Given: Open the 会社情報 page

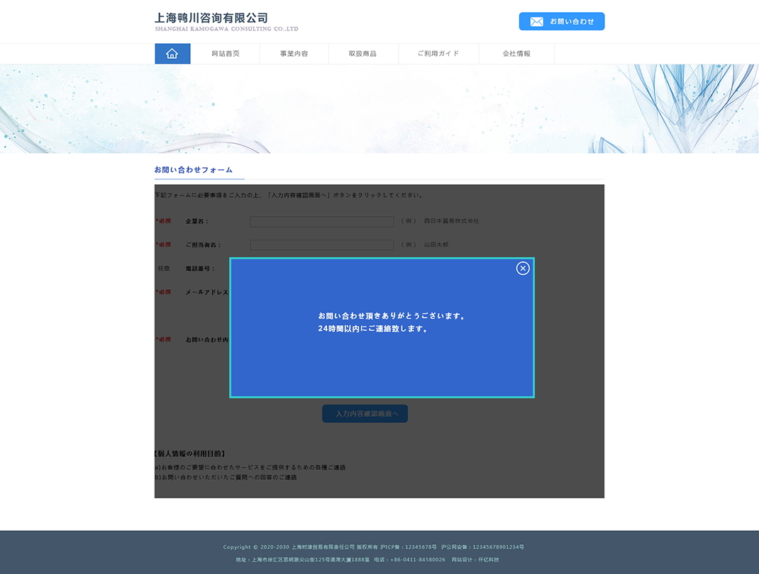Looking at the screenshot, I should [x=516, y=54].
